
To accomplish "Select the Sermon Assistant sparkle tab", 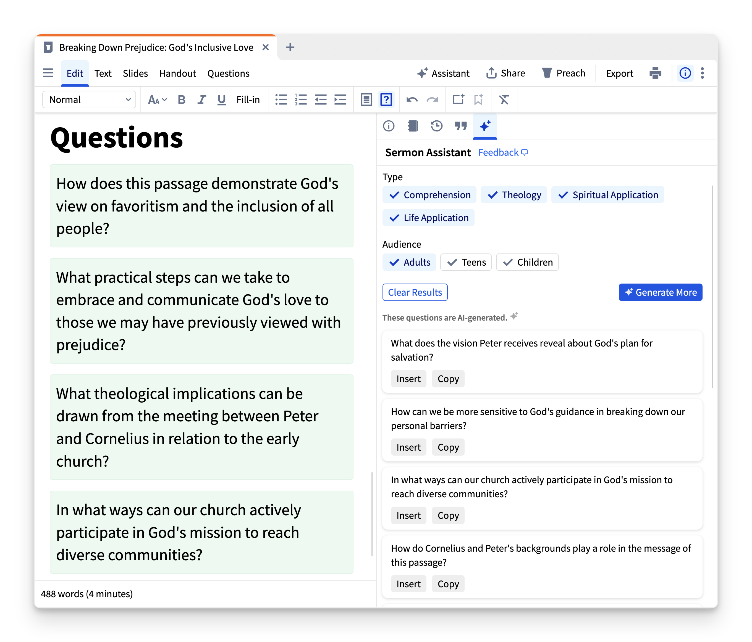I will click(485, 126).
